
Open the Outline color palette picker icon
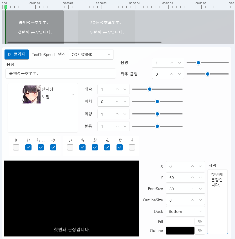(200, 231)
